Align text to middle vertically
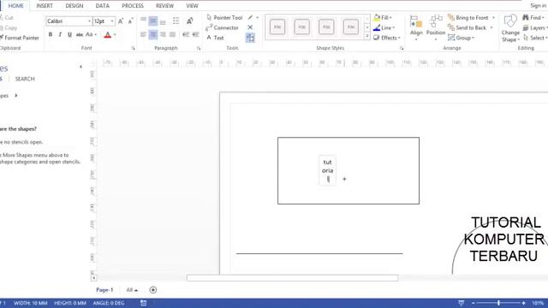Viewport: 548px width, 308px height. click(153, 21)
